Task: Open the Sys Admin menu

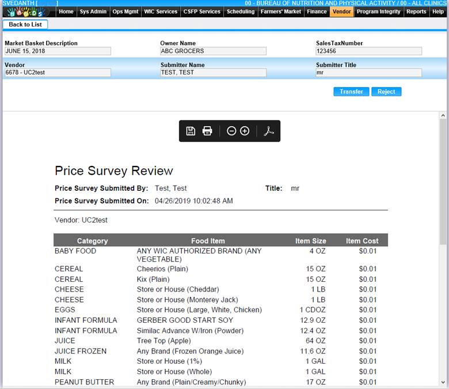Action: (93, 12)
